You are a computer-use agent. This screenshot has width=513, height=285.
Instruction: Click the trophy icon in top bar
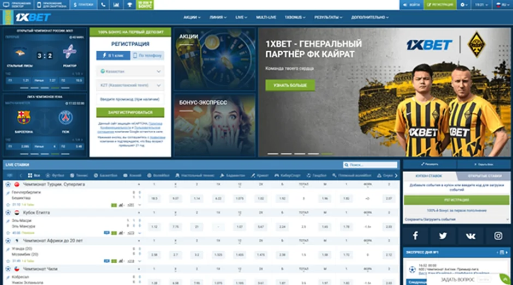click(129, 4)
